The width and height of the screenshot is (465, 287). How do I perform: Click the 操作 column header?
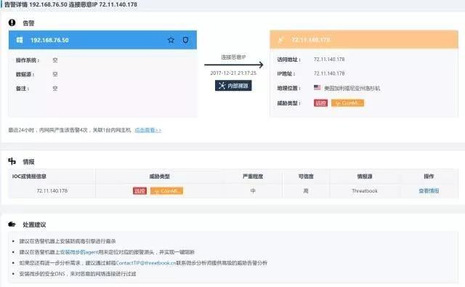429,177
